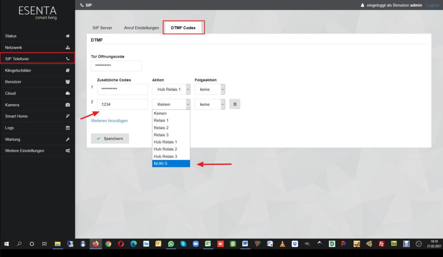
Task: Open File Explorer from the taskbar
Action: 58,244
